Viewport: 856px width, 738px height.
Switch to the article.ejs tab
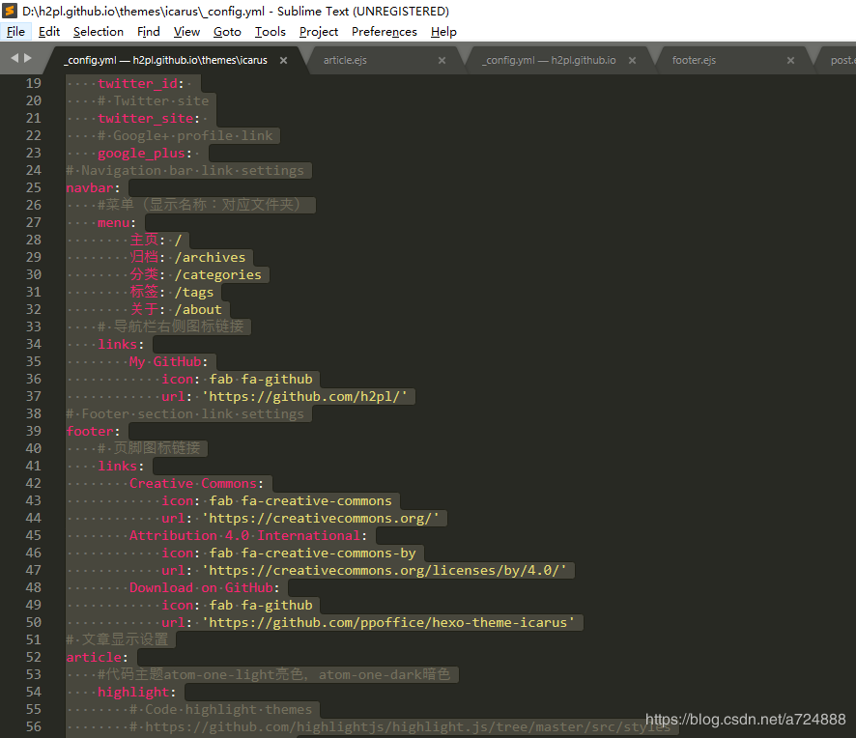(x=345, y=60)
